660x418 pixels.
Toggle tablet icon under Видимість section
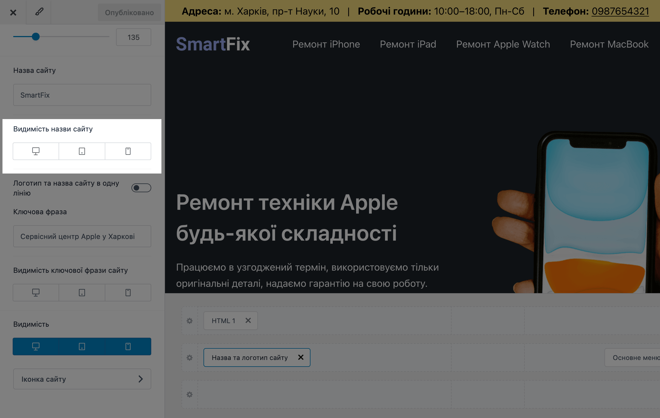[x=82, y=346]
